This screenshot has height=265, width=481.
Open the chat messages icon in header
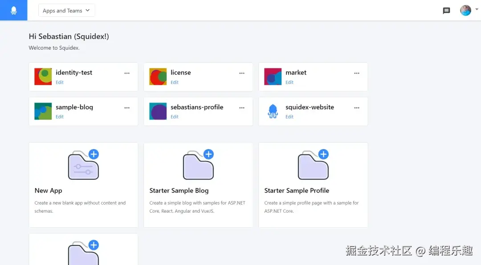tap(446, 11)
